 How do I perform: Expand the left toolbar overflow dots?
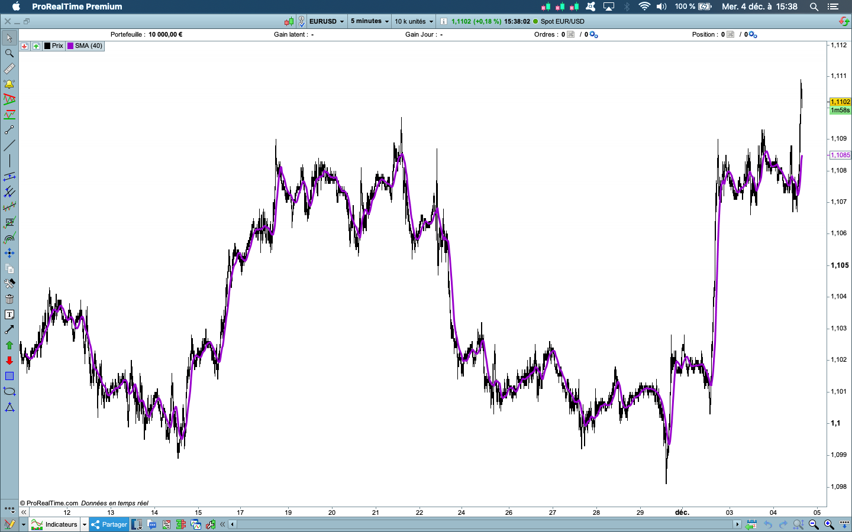pyautogui.click(x=9, y=508)
